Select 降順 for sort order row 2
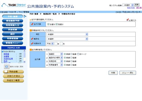 click(x=71, y=58)
